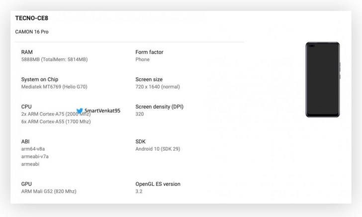362x217 pixels.
Task: Select the 3.2 OpenGL version value
Action: (139, 191)
